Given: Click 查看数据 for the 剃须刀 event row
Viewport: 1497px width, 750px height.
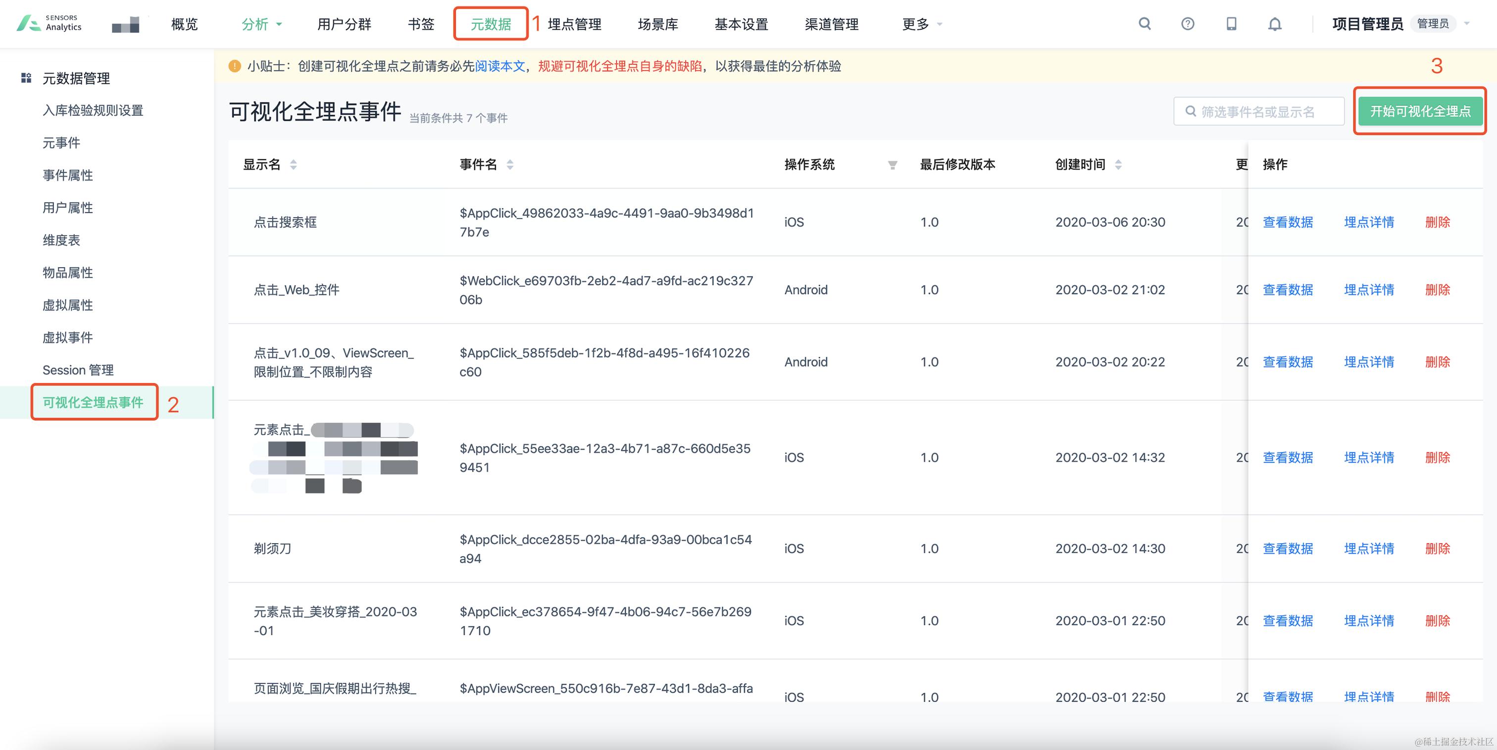Looking at the screenshot, I should [x=1287, y=549].
